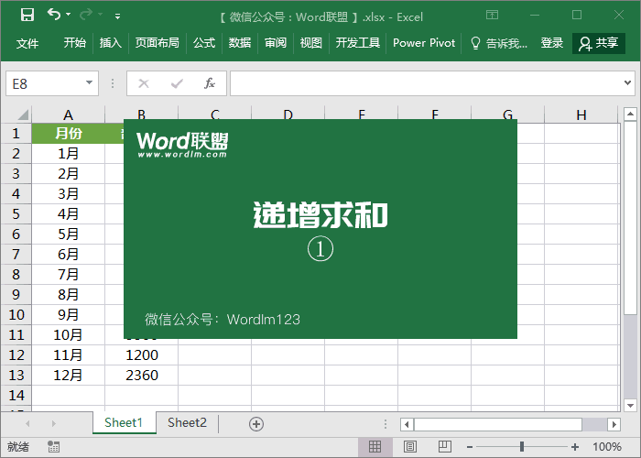Open the Undo history dropdown arrow
The width and height of the screenshot is (641, 458).
point(71,16)
